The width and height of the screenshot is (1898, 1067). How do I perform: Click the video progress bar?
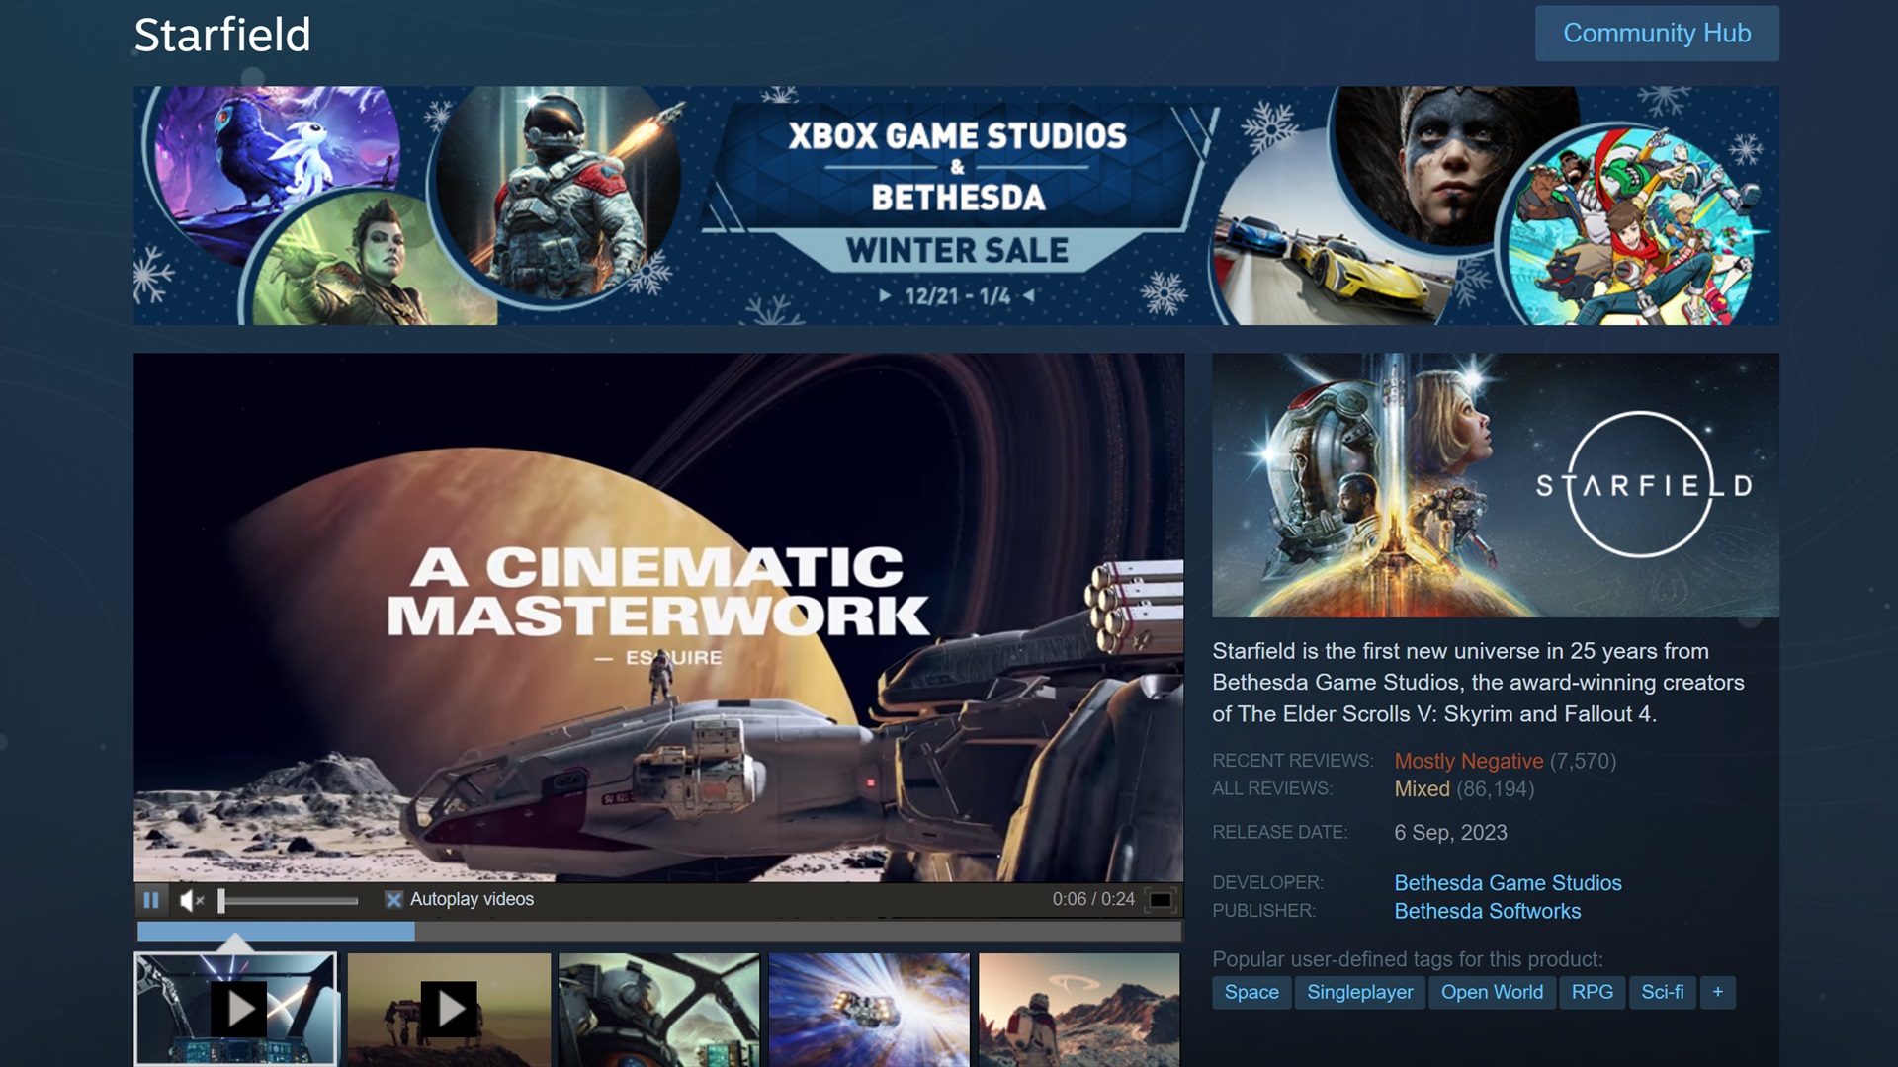[x=658, y=931]
